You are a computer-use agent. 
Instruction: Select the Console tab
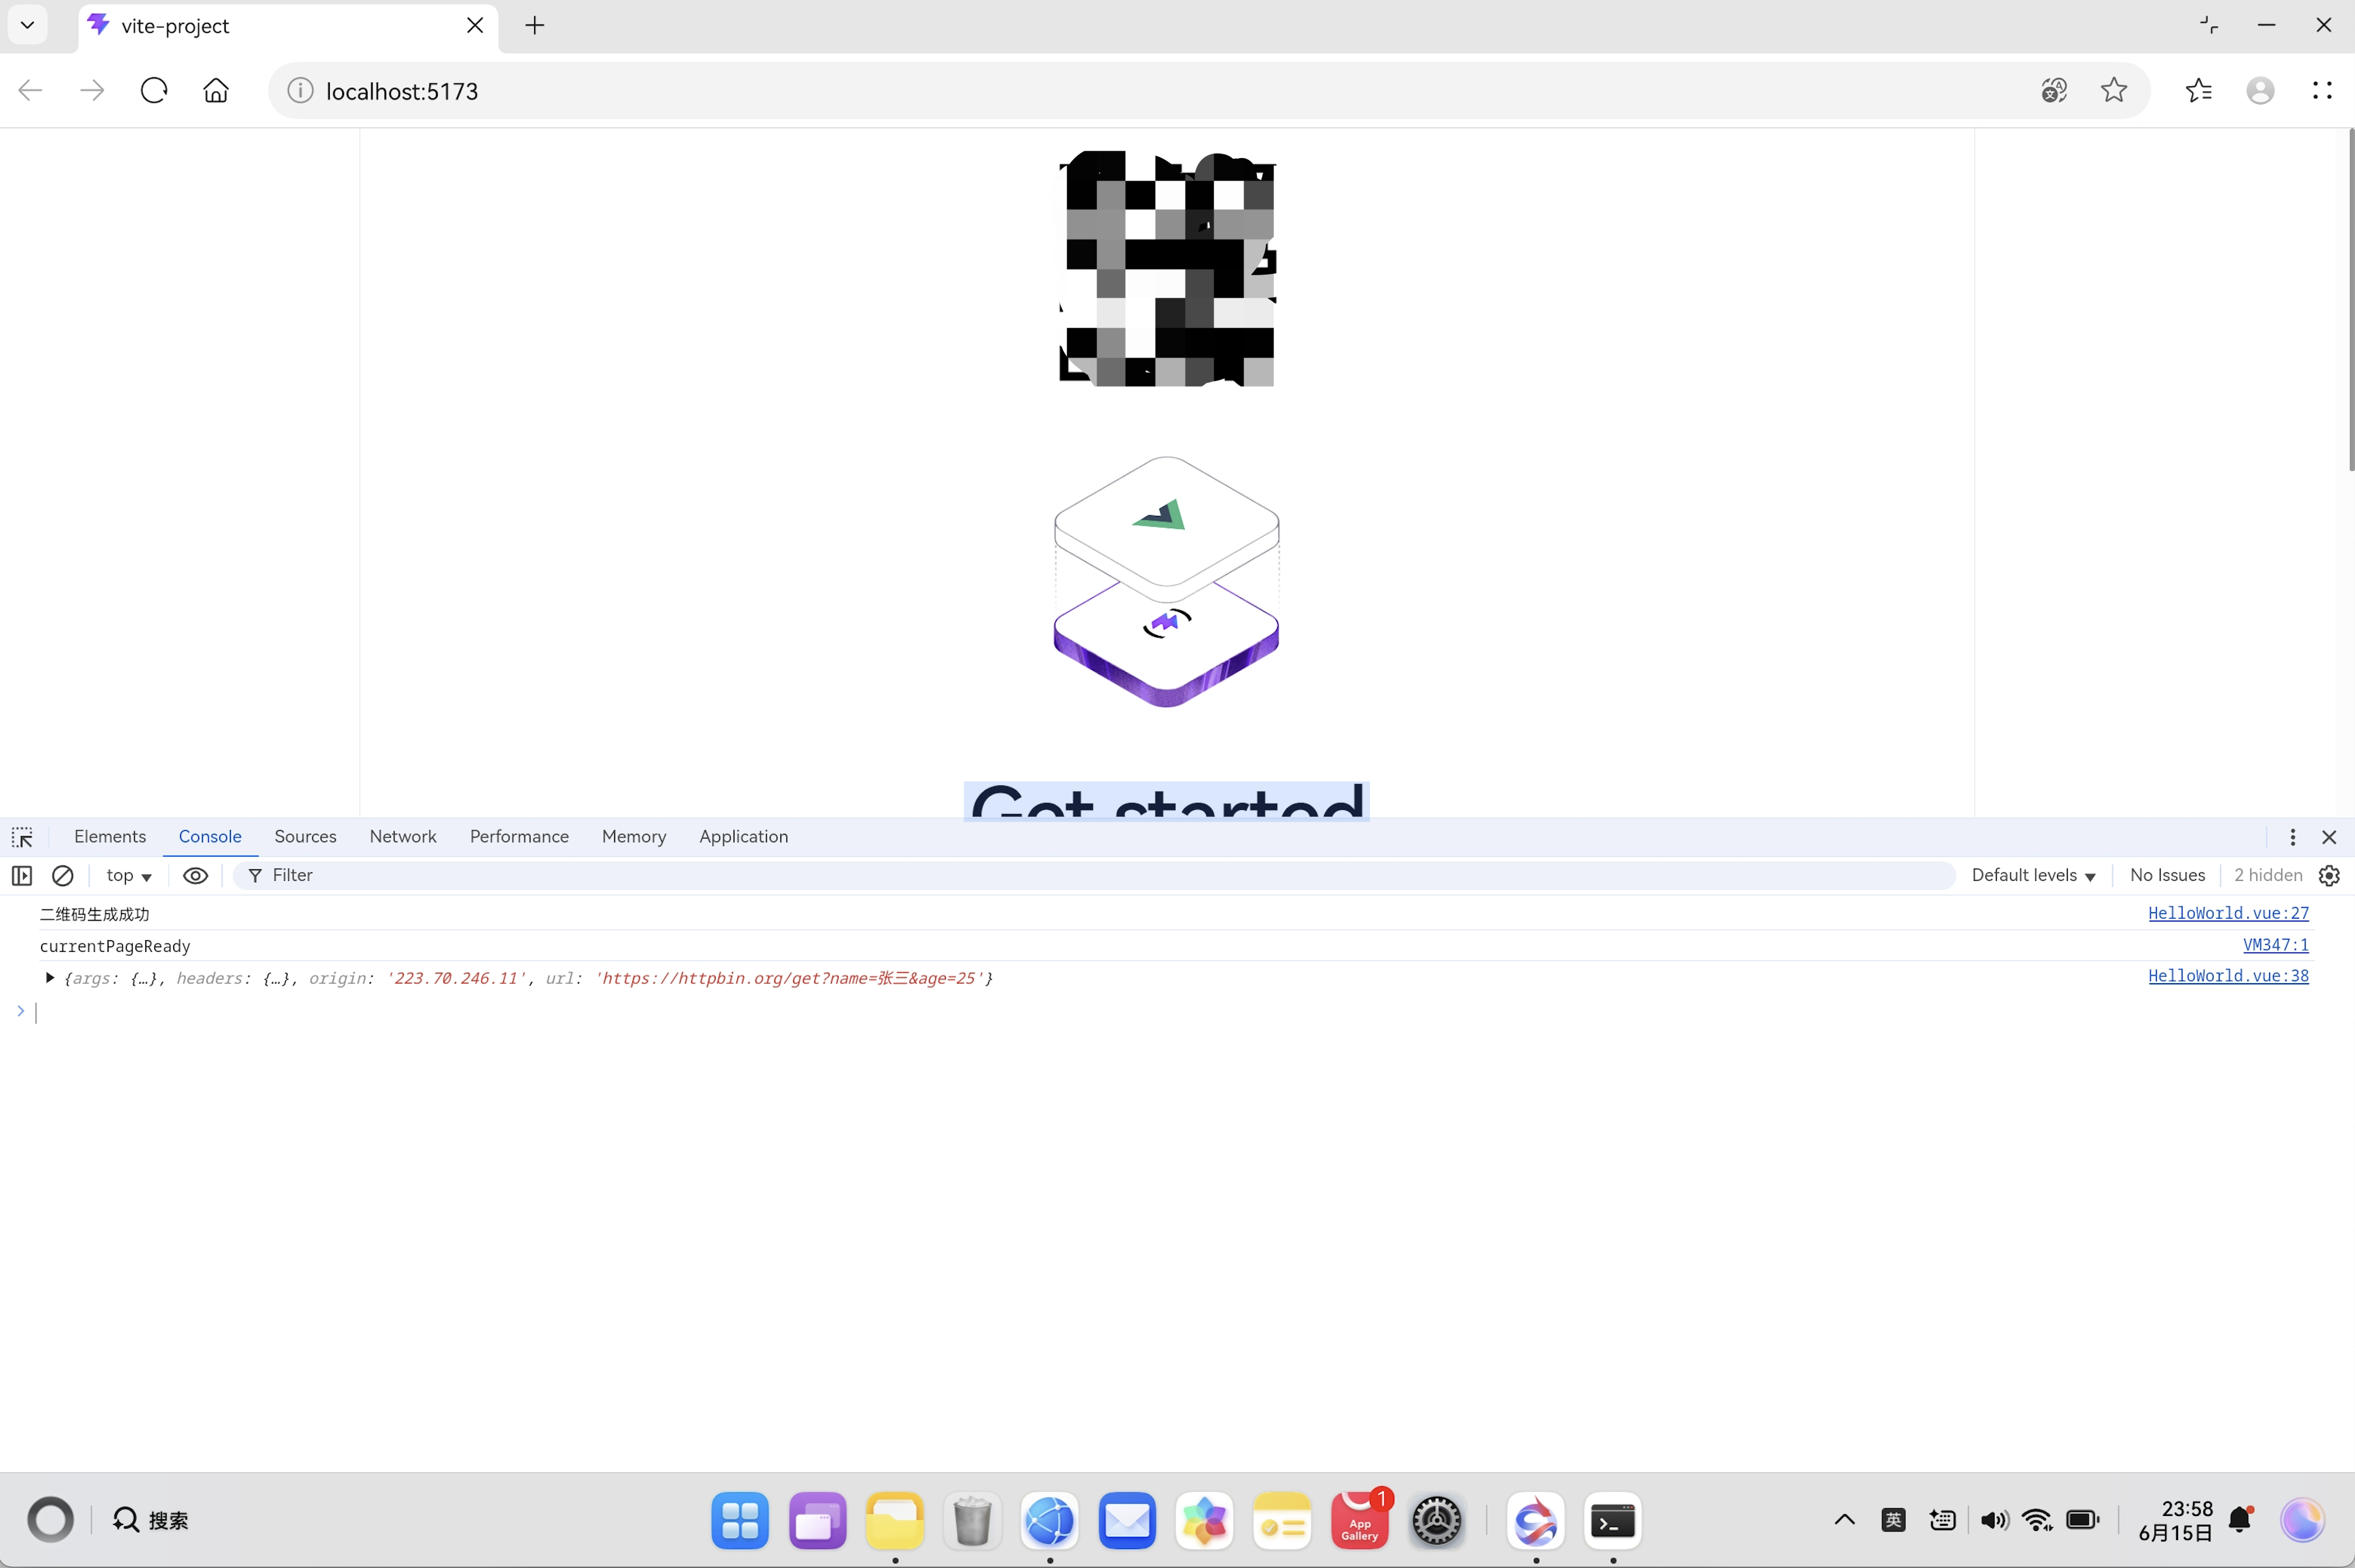point(210,837)
